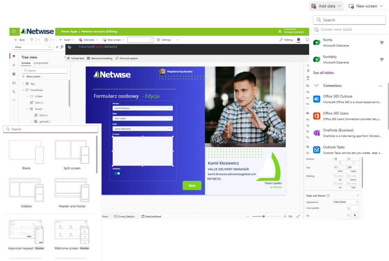389x261 pixels.
Task: Click the purple properties pane icon beside Editing
Action: 299,39
